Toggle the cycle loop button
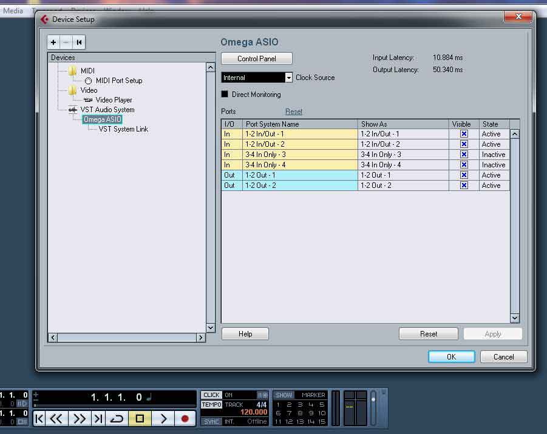This screenshot has width=547, height=434. click(x=117, y=418)
